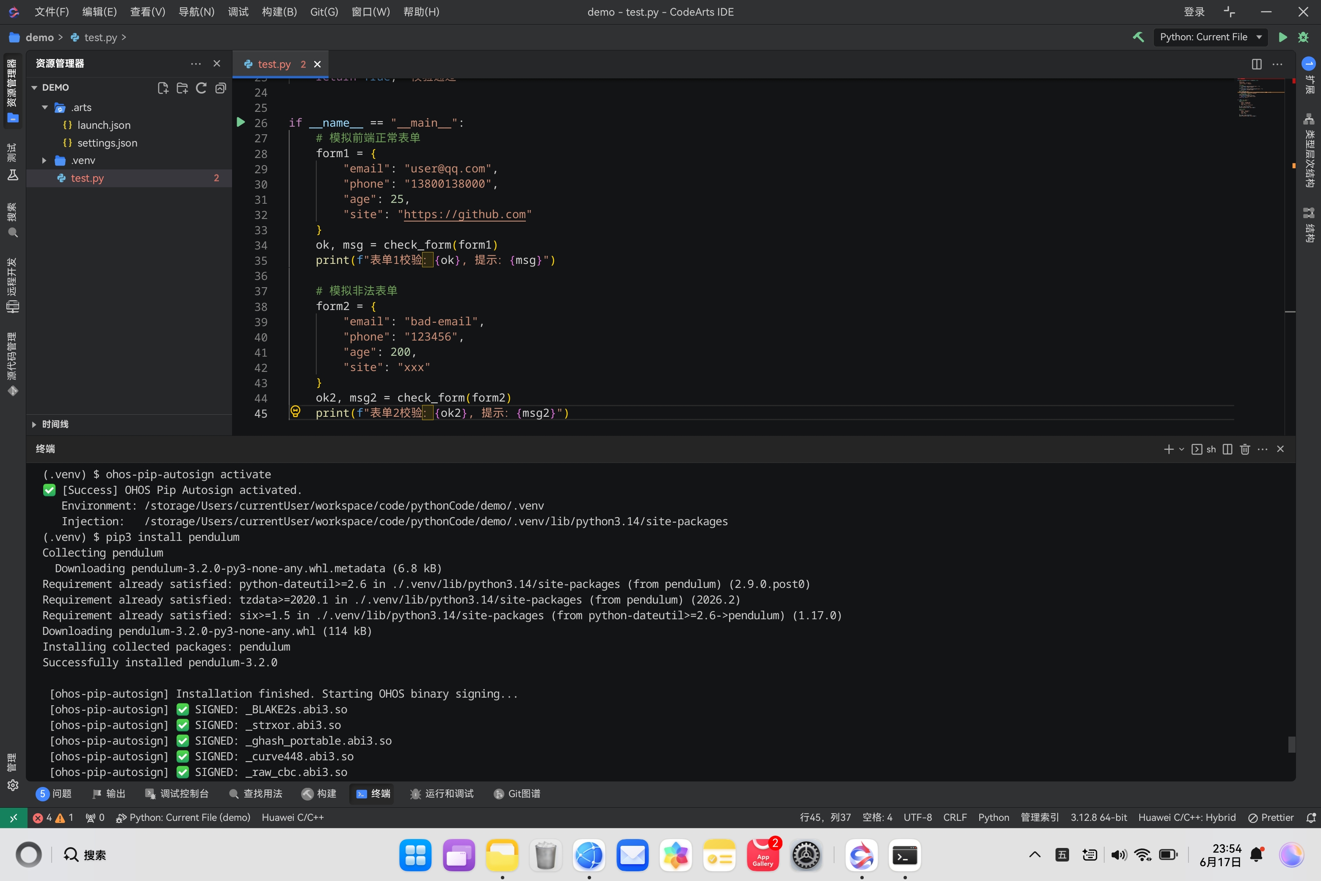Close the resource manager side panel

coord(217,64)
